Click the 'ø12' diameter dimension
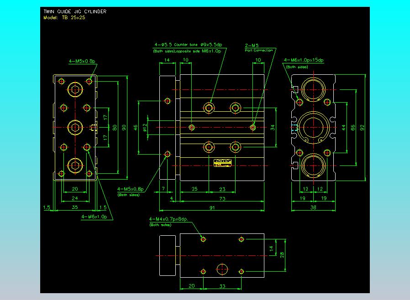410x300 pixels. [145, 127]
